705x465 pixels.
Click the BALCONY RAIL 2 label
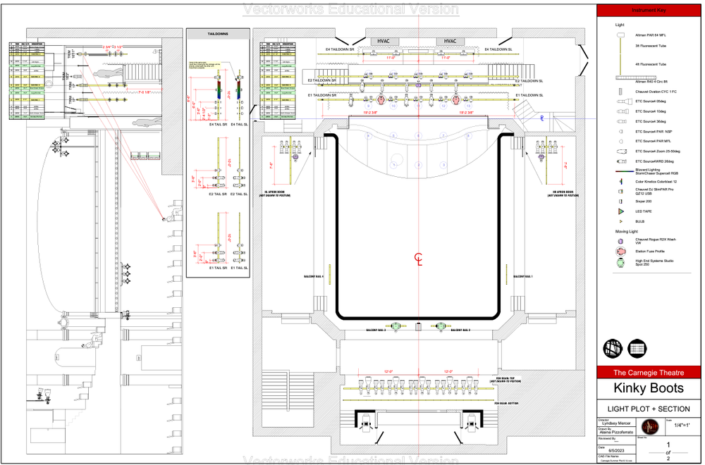460,330
